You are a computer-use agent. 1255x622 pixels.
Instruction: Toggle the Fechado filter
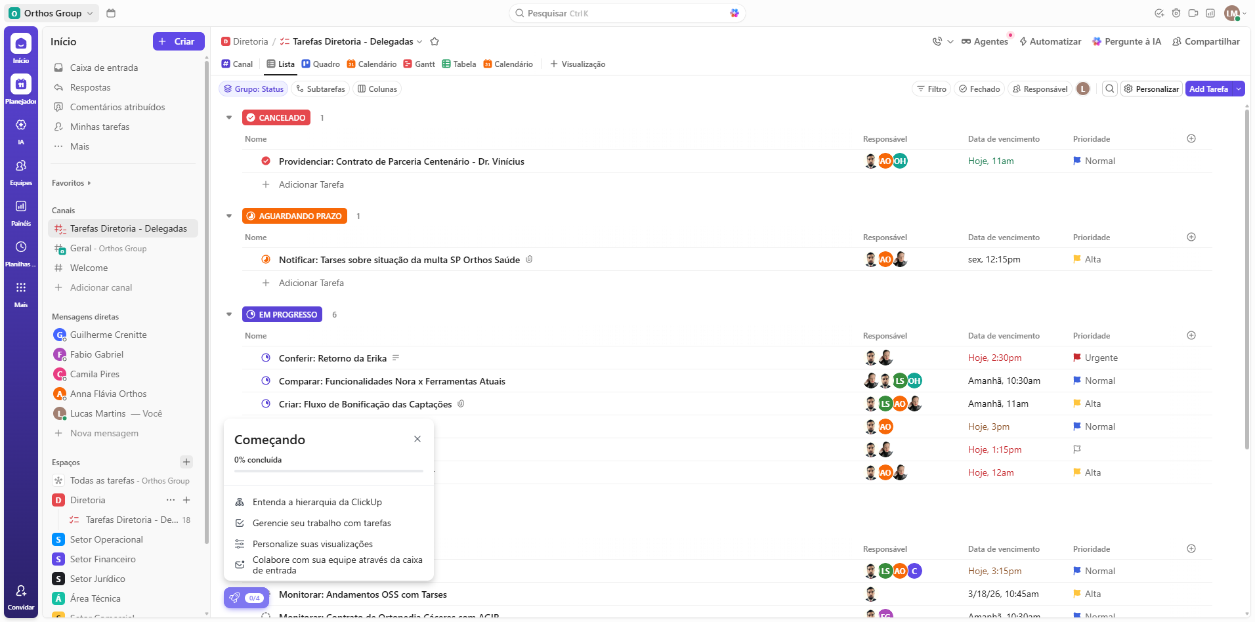click(x=979, y=89)
